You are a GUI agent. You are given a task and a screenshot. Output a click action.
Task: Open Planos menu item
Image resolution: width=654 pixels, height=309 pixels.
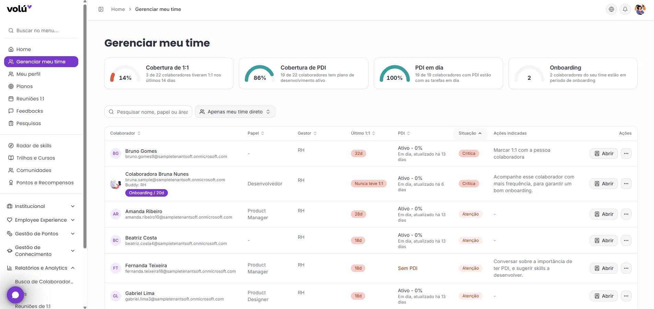pyautogui.click(x=41, y=86)
